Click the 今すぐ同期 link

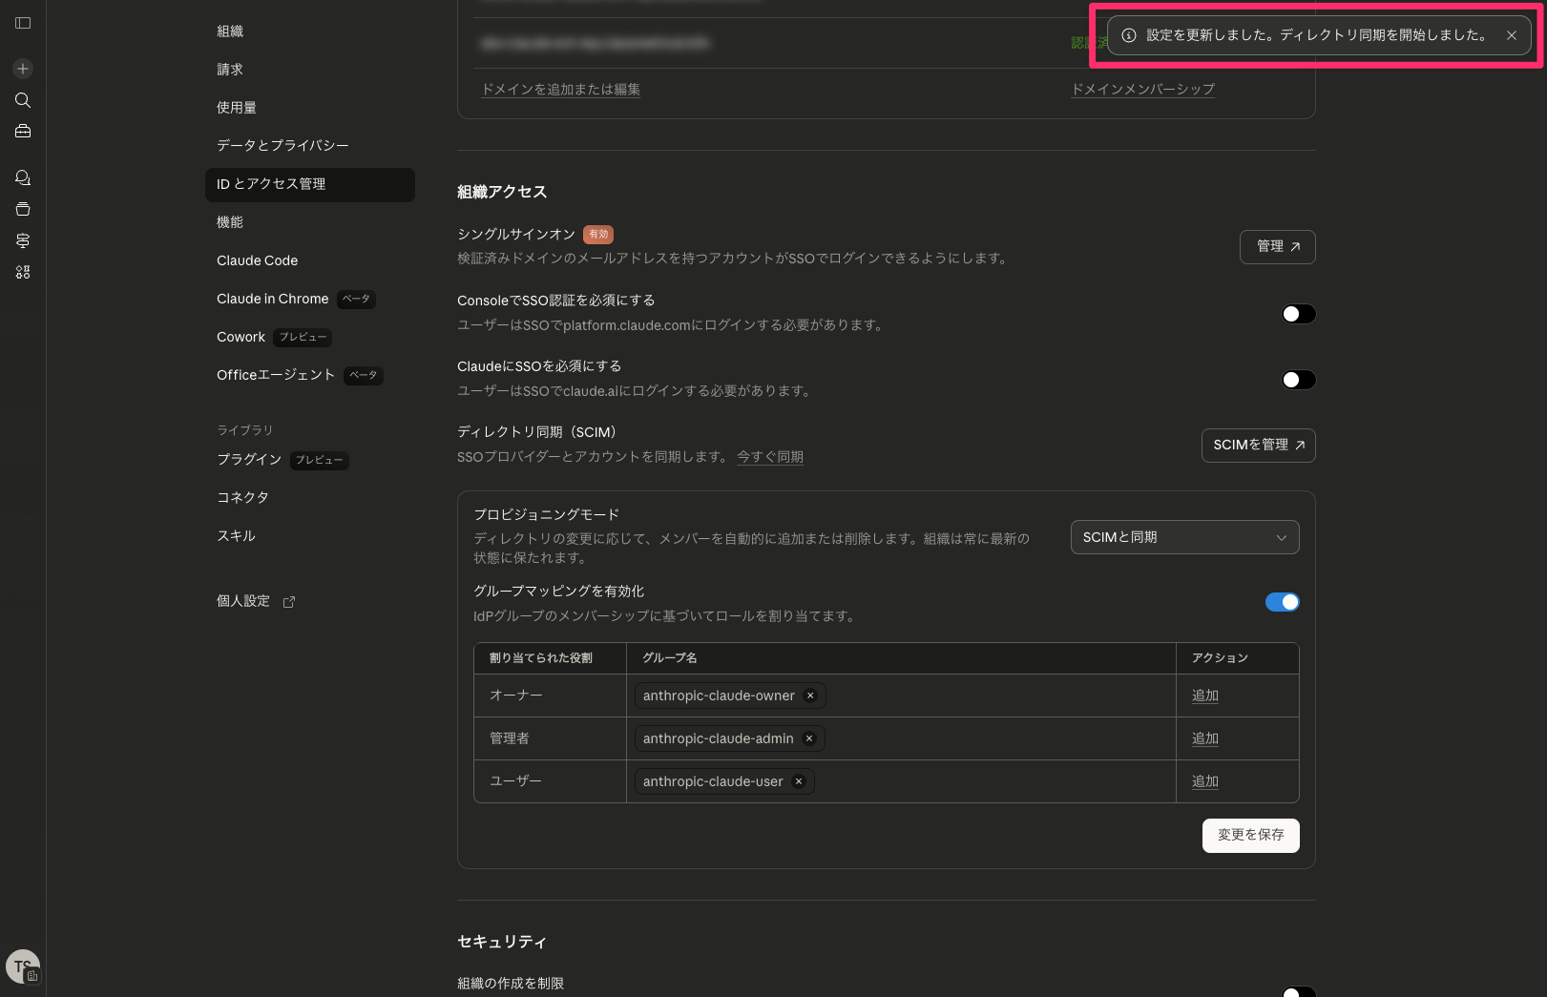tap(769, 457)
